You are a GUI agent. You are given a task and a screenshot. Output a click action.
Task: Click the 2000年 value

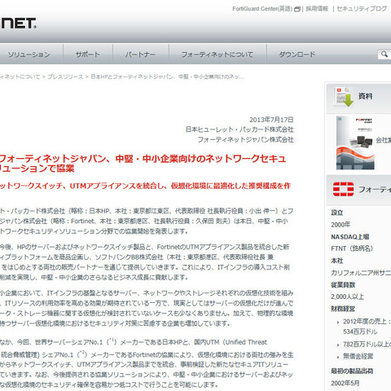[x=340, y=225]
